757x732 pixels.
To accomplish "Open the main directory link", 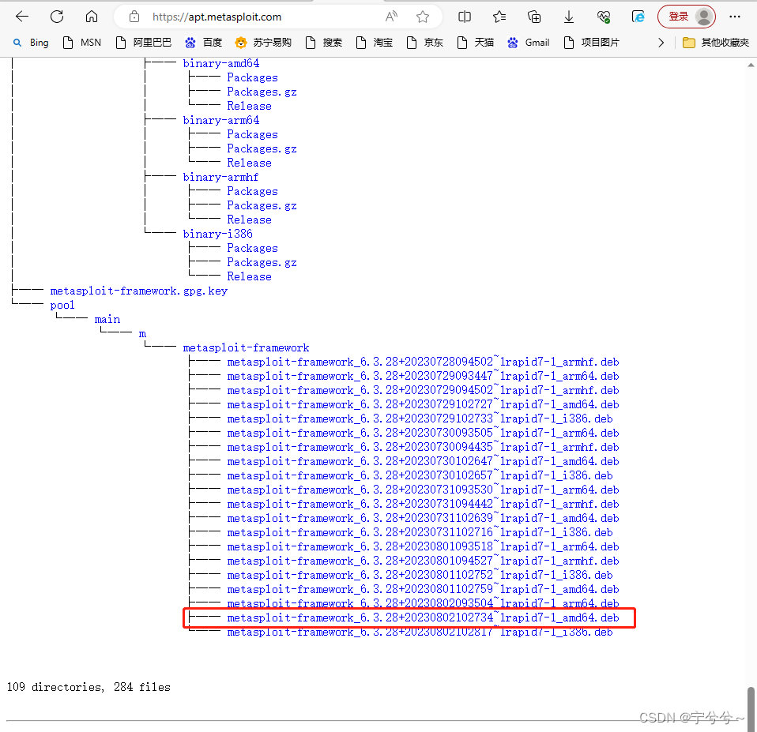I will tap(107, 320).
